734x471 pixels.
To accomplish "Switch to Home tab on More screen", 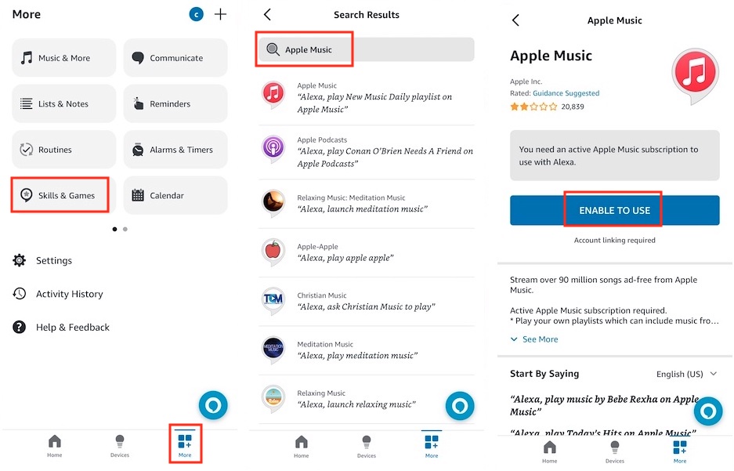I will click(x=54, y=446).
